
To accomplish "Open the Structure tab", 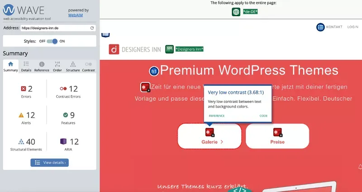I will pyautogui.click(x=73, y=66).
